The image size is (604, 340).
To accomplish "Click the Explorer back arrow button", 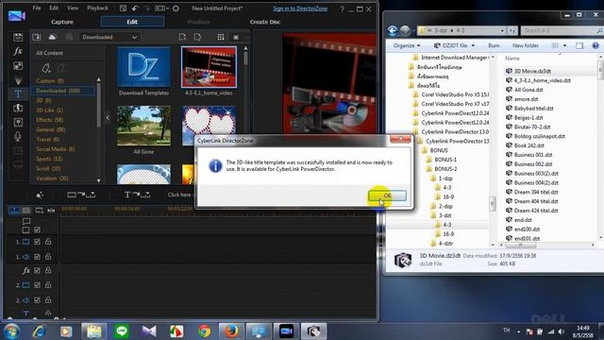I will pos(393,30).
